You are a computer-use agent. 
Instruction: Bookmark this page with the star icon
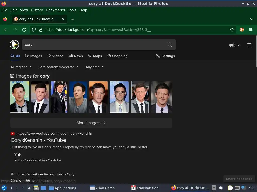pos(232,30)
